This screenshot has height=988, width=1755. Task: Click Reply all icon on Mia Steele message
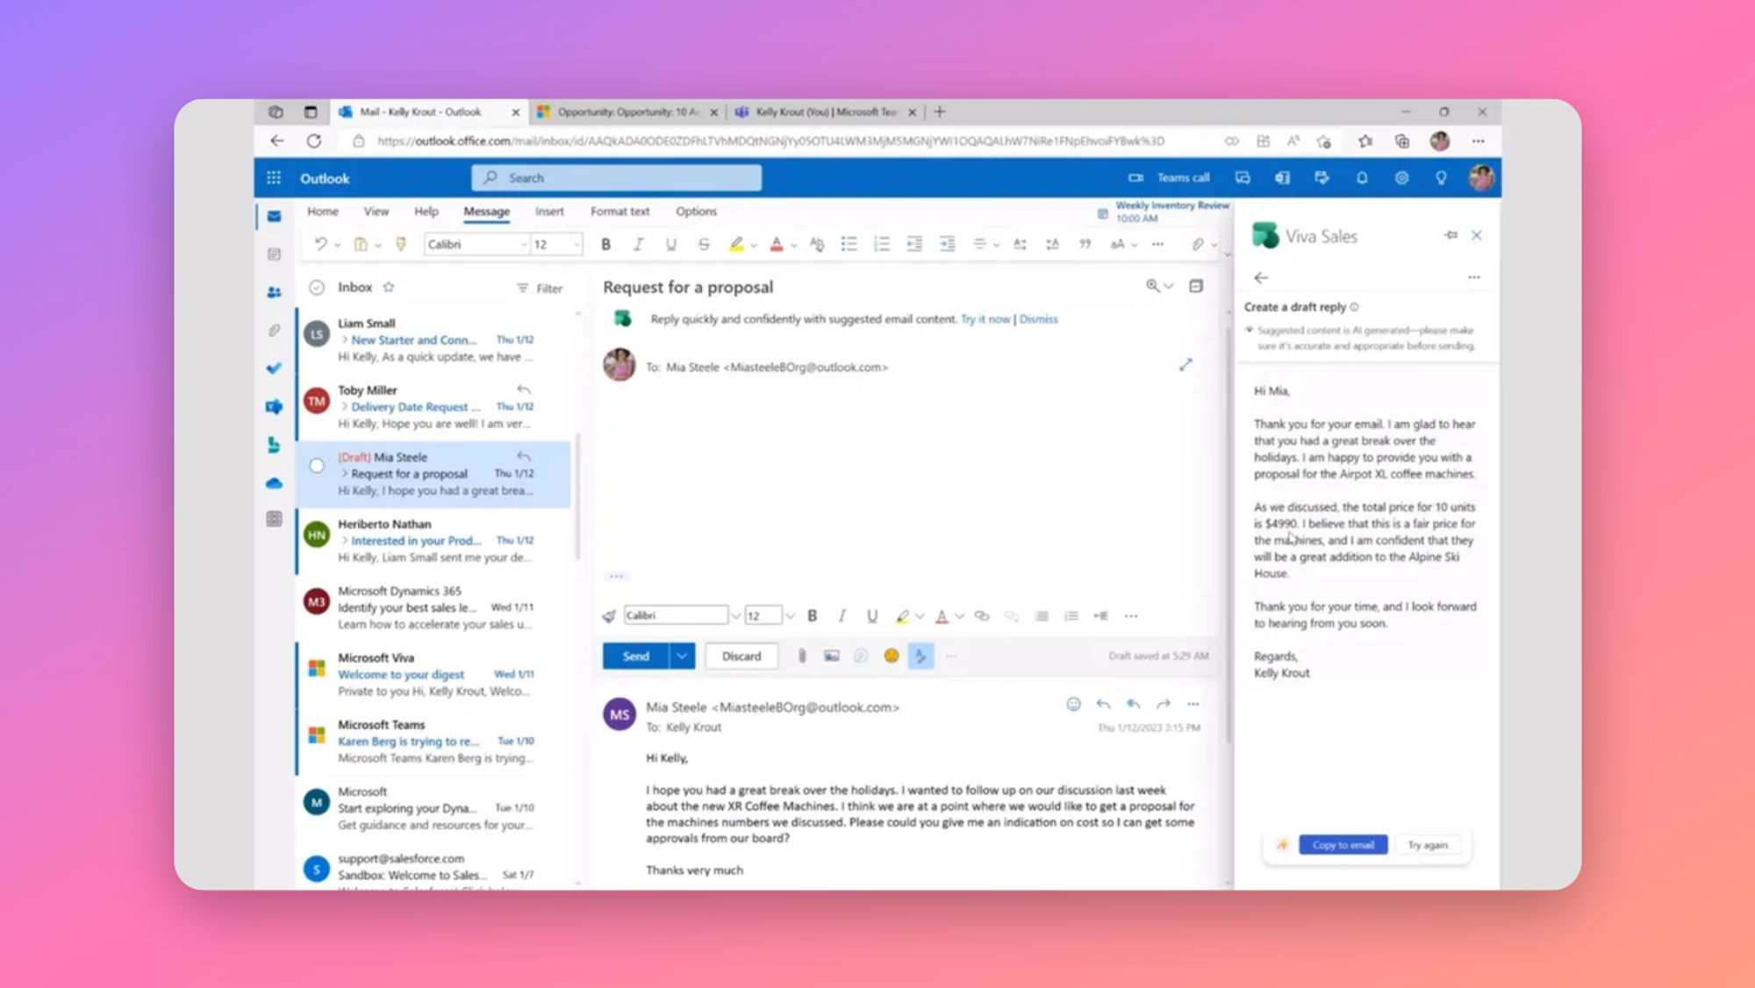click(x=1134, y=705)
